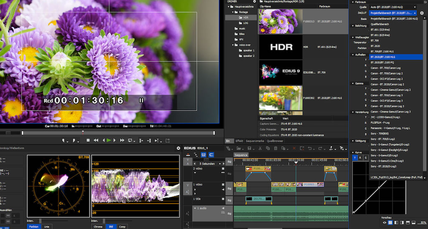
Task: Collapse the voice over folder in tree
Action: (233, 45)
